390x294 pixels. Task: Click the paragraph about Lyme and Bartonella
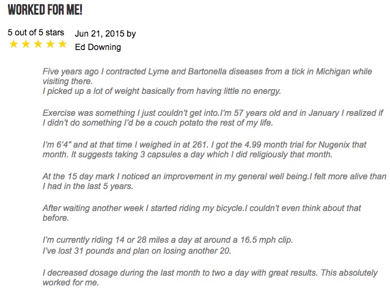(207, 76)
